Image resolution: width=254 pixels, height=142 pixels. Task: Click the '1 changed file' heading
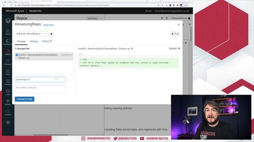coord(22,49)
